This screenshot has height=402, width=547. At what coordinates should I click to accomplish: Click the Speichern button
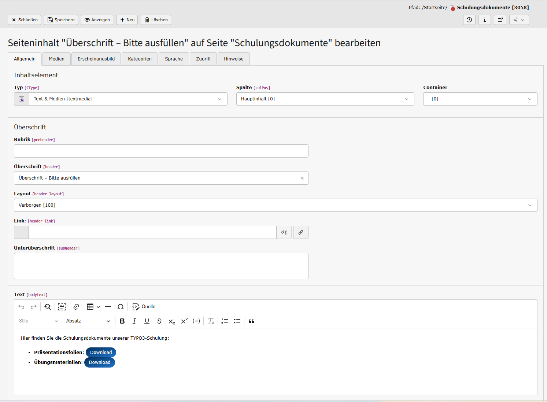pos(61,20)
